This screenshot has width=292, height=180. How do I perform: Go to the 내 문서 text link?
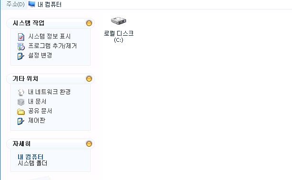tap(37, 102)
